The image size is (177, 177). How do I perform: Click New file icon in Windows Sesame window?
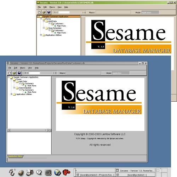coord(39,12)
